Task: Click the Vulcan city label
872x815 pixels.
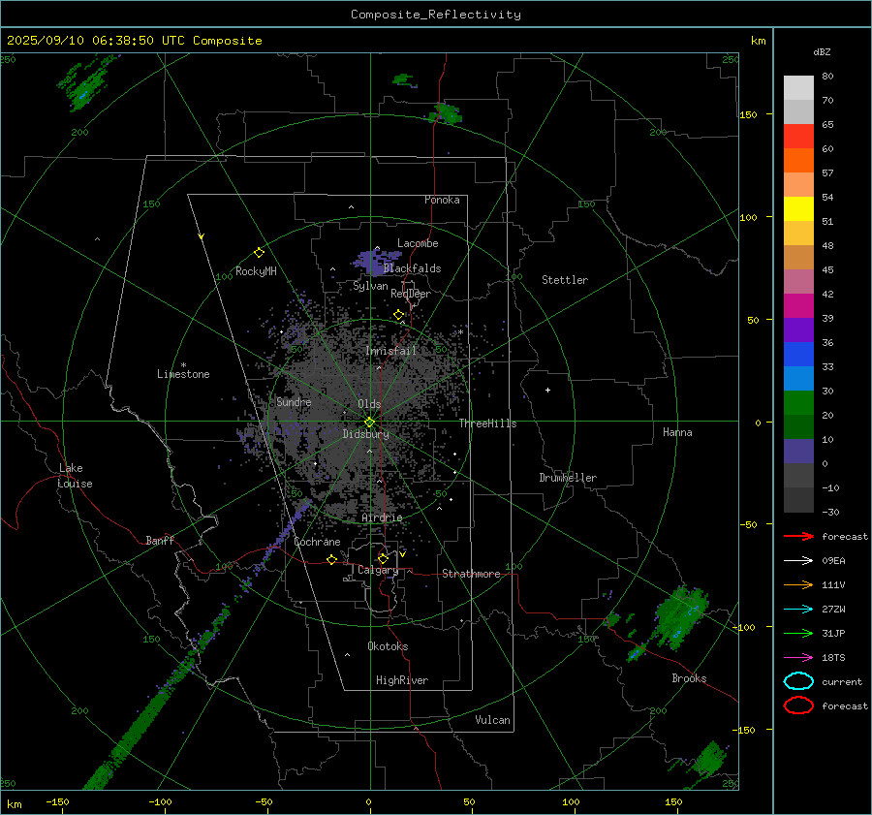Action: [x=492, y=720]
